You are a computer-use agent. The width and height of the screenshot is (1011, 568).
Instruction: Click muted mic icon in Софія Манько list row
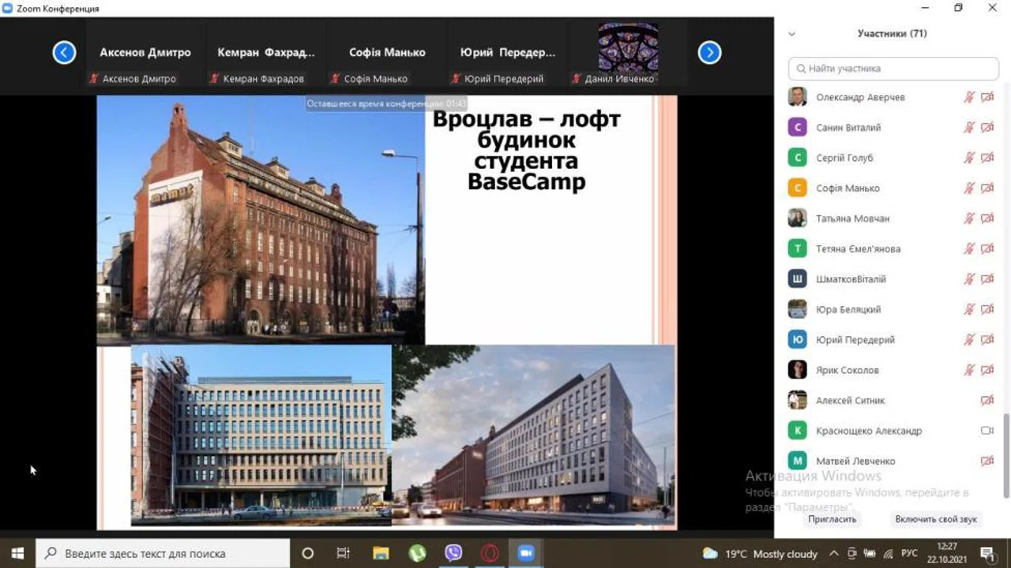tap(969, 189)
